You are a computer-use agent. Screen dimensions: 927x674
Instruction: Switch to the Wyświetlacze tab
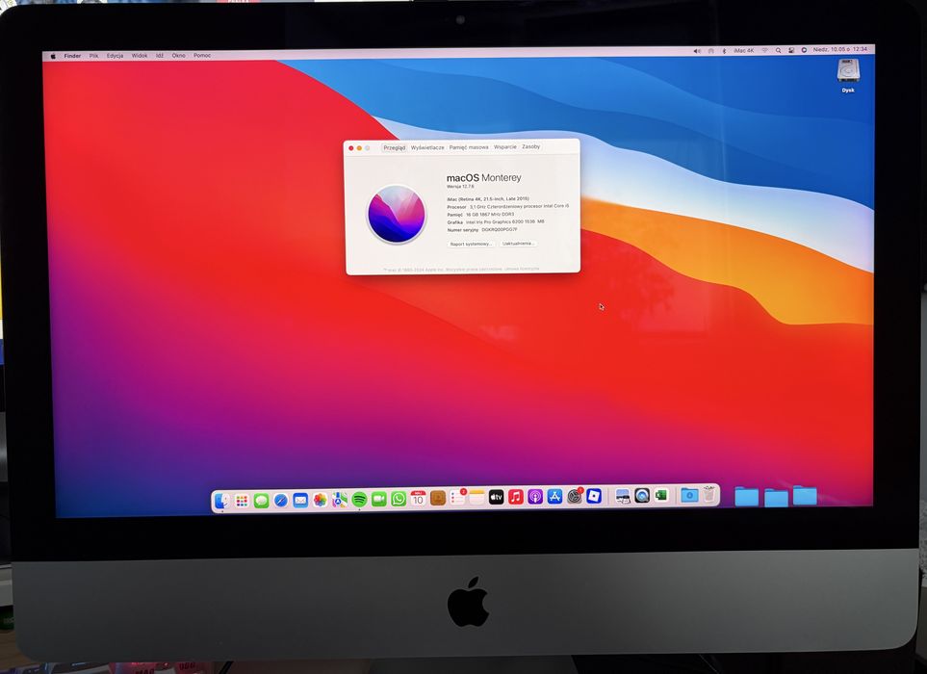point(427,148)
